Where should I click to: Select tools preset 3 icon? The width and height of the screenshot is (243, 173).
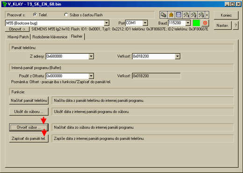click(201, 15)
